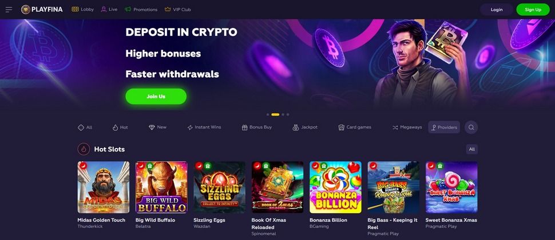The height and width of the screenshot is (240, 555).
Task: Go to the Lobby menu item
Action: click(82, 10)
